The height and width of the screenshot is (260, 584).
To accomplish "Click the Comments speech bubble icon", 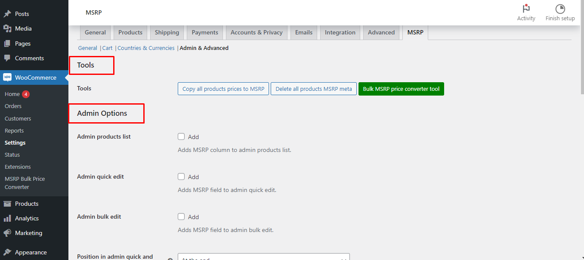I will tap(7, 58).
